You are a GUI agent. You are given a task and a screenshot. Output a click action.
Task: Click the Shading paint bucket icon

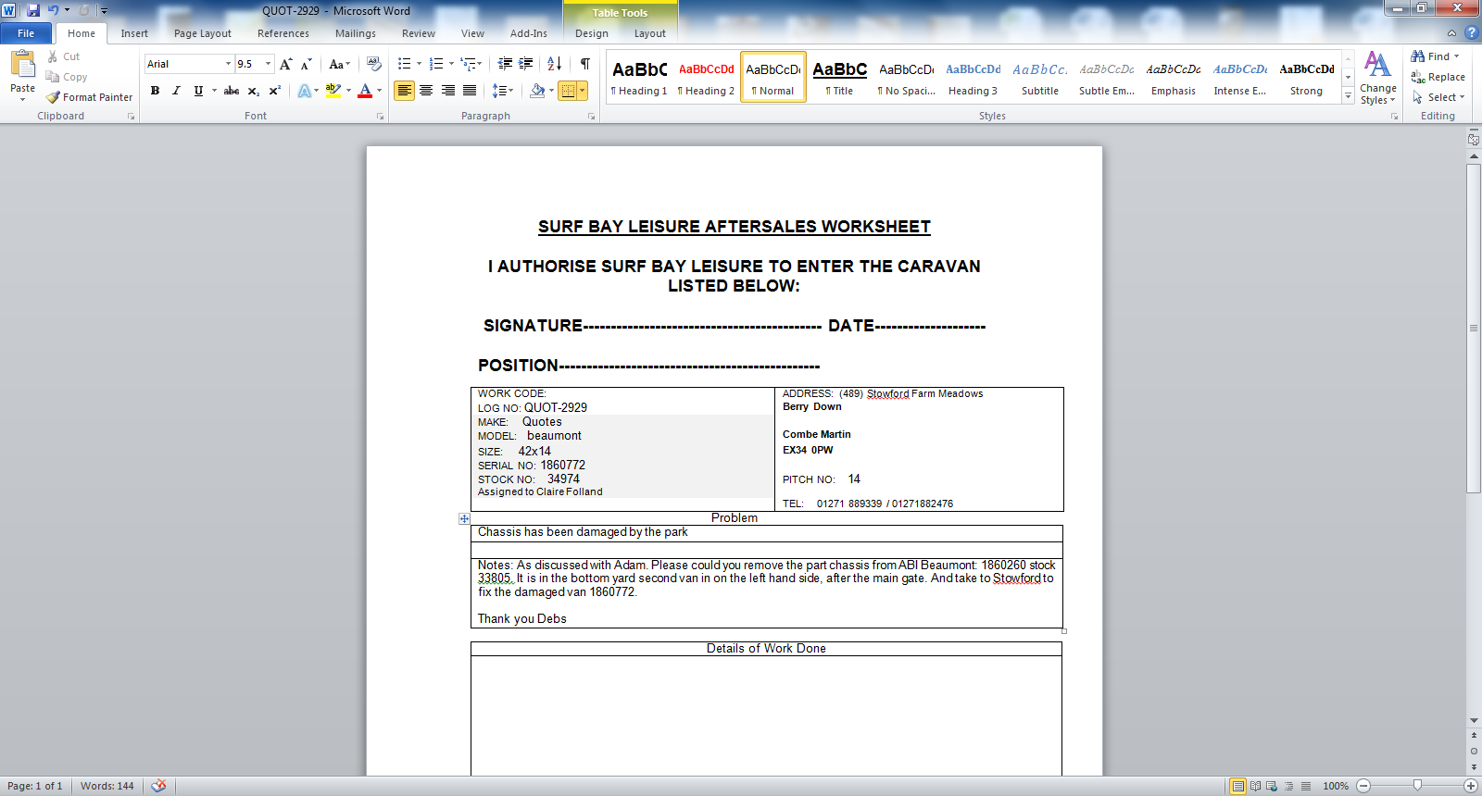(537, 91)
